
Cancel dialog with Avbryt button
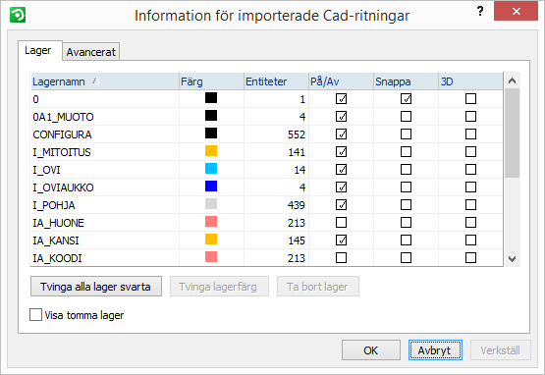tap(435, 350)
